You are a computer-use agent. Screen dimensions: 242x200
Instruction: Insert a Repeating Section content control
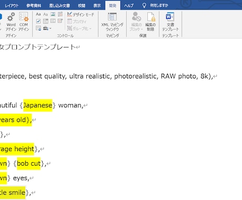[38, 28]
